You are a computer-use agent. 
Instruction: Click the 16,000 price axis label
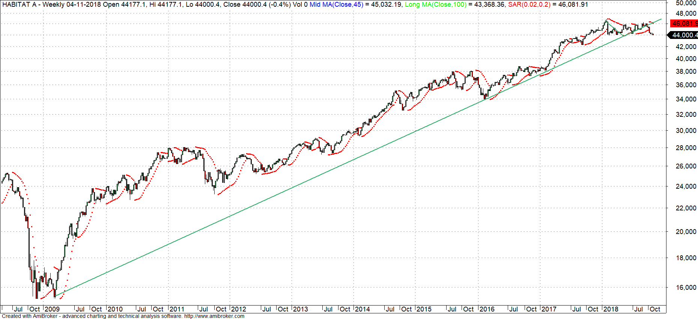(x=686, y=288)
